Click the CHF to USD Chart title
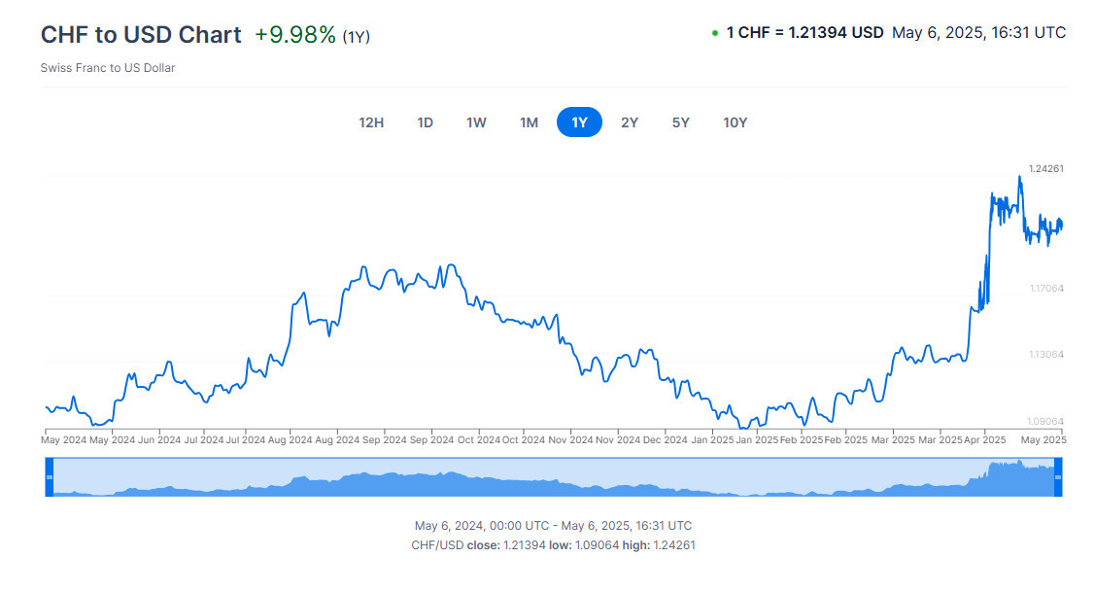This screenshot has height=592, width=1095. click(x=141, y=34)
